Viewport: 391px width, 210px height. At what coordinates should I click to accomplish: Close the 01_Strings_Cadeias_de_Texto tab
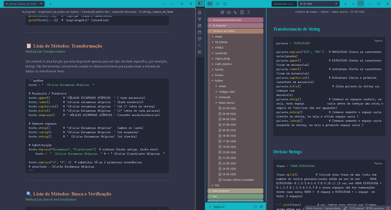point(41,4)
